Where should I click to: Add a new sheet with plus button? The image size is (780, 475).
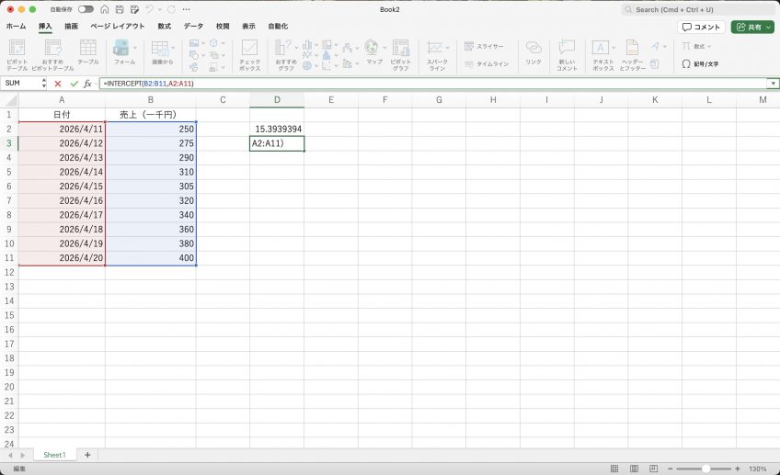coord(87,455)
